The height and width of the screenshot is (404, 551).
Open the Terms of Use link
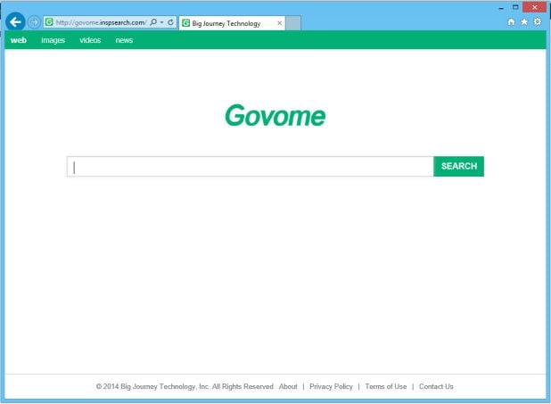coord(386,386)
